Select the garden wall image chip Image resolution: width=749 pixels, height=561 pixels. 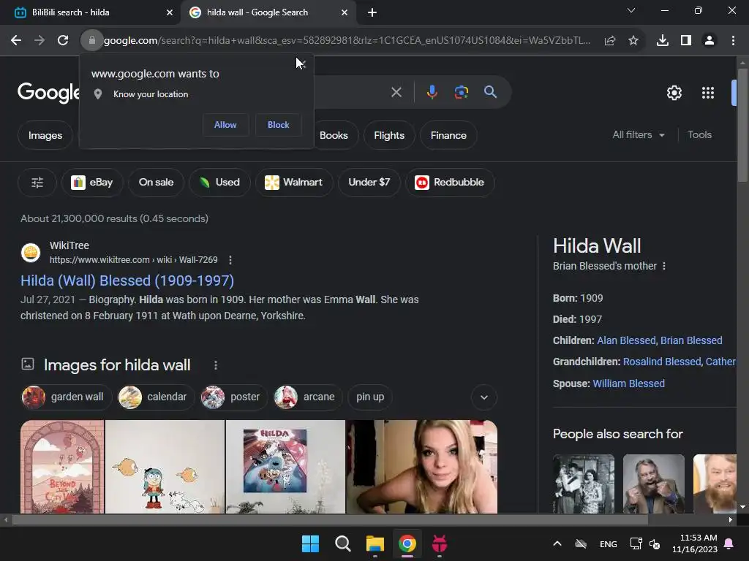pyautogui.click(x=67, y=397)
